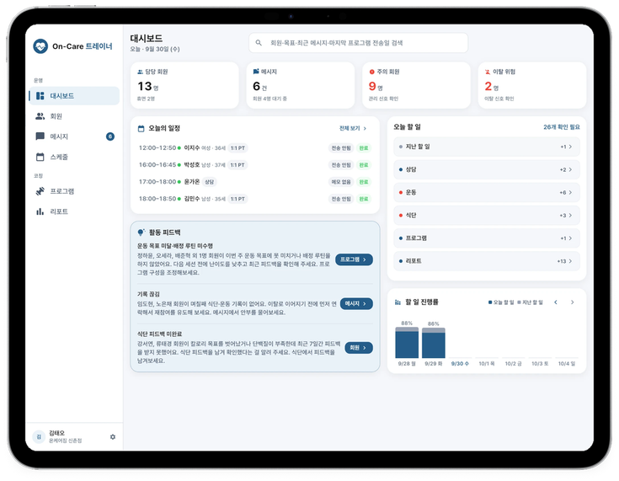
Task: Expand the 지난 할 일 row
Action: 487,147
